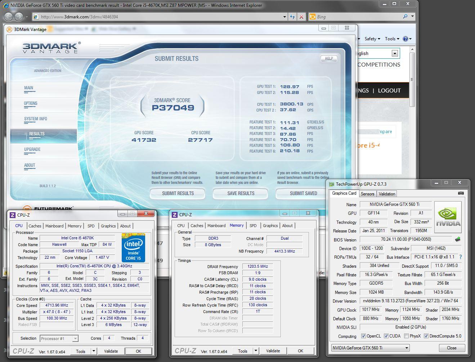Click the LOGOUT link on the webpage
Viewport: 475px width, 362px height.
pos(389,91)
